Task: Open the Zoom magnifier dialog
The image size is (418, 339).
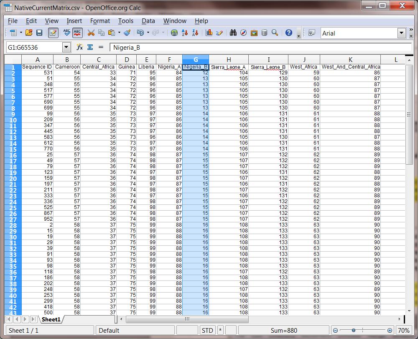Action: 275,33
